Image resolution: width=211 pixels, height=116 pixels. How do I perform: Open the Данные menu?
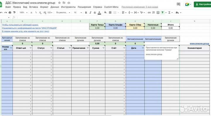click(x=55, y=7)
